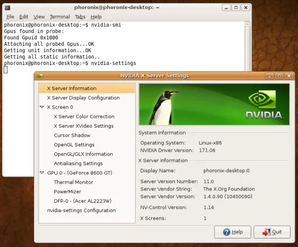Viewport: 298px width, 247px height.
Task: Open OpenGL/GLX Information page
Action: pos(84,154)
